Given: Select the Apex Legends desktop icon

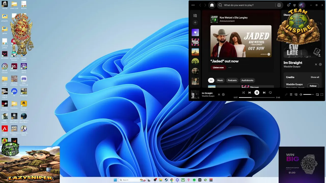Looking at the screenshot, I should point(5,130).
